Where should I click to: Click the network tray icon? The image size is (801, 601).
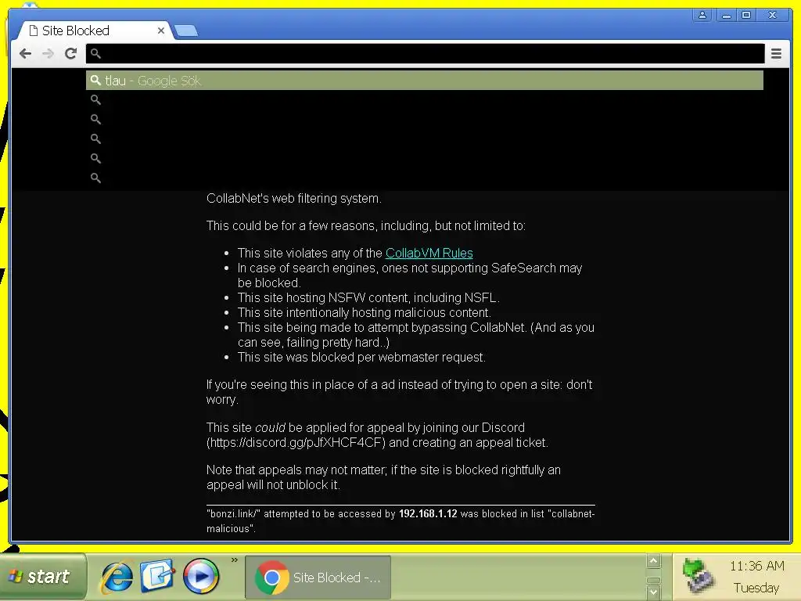click(x=698, y=576)
